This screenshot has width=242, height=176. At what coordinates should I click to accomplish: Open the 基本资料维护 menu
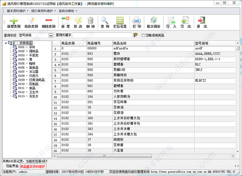click(x=17, y=11)
